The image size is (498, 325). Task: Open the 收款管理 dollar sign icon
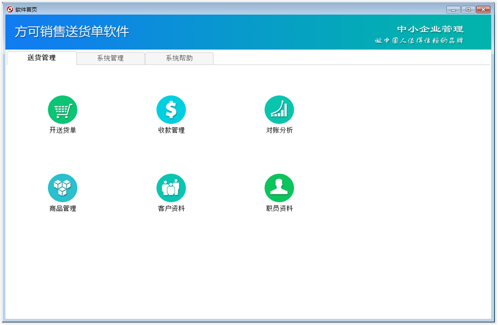click(x=171, y=109)
